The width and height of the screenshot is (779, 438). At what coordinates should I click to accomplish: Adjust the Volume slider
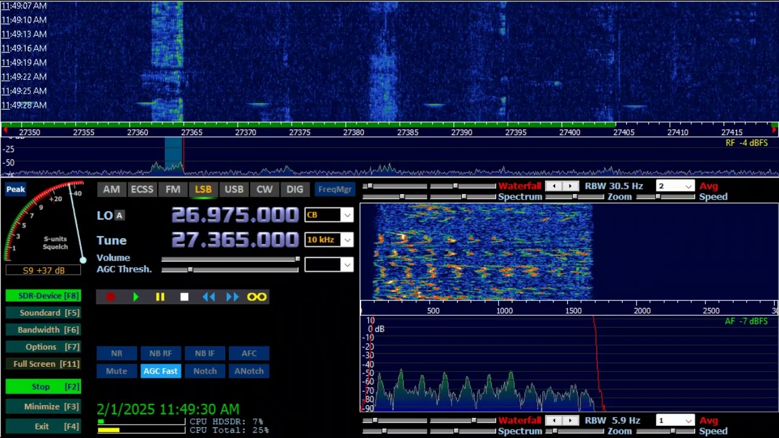point(230,259)
